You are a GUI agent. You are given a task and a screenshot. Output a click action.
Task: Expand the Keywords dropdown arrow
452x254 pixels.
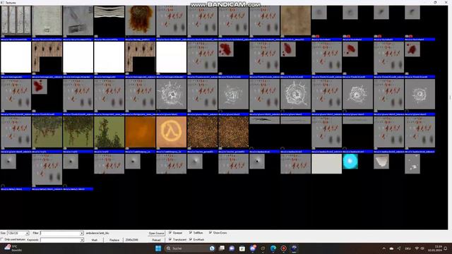point(82,240)
